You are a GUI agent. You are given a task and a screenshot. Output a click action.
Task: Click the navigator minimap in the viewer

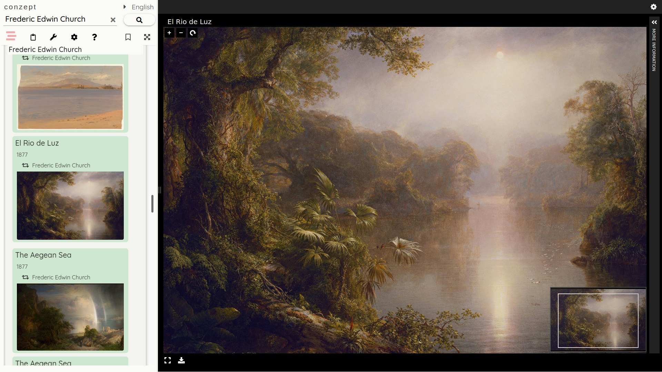(x=598, y=320)
